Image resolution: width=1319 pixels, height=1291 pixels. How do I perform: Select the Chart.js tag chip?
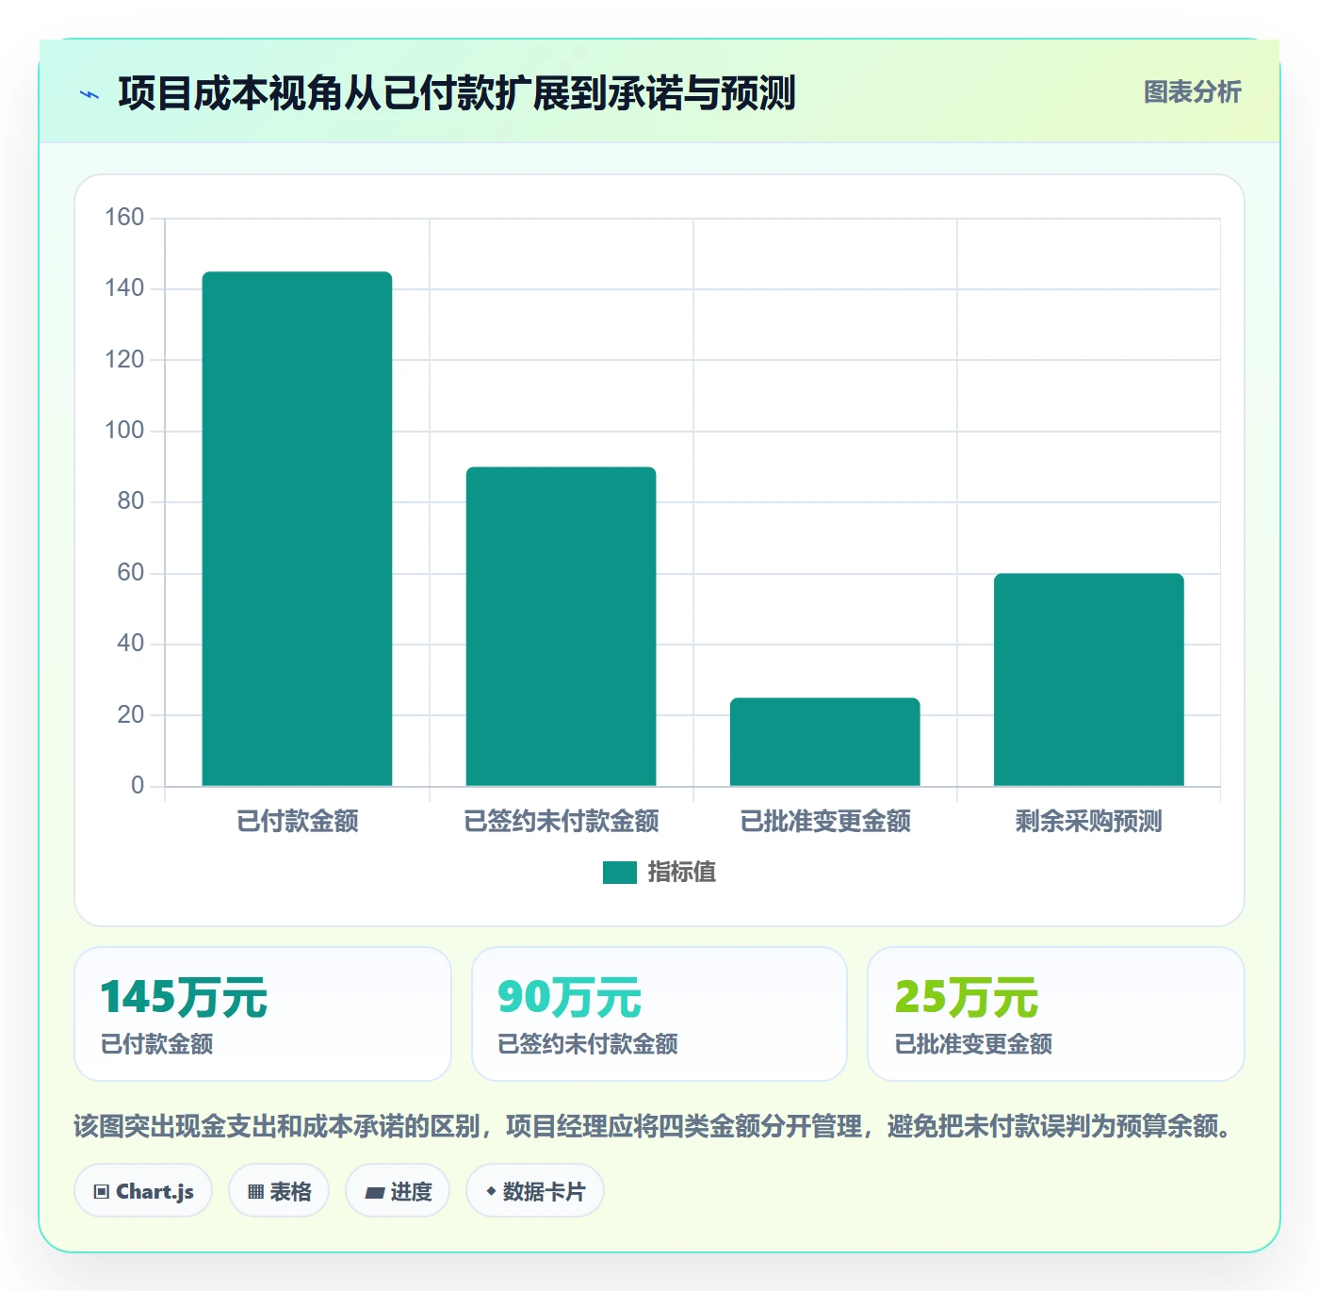coord(143,1191)
